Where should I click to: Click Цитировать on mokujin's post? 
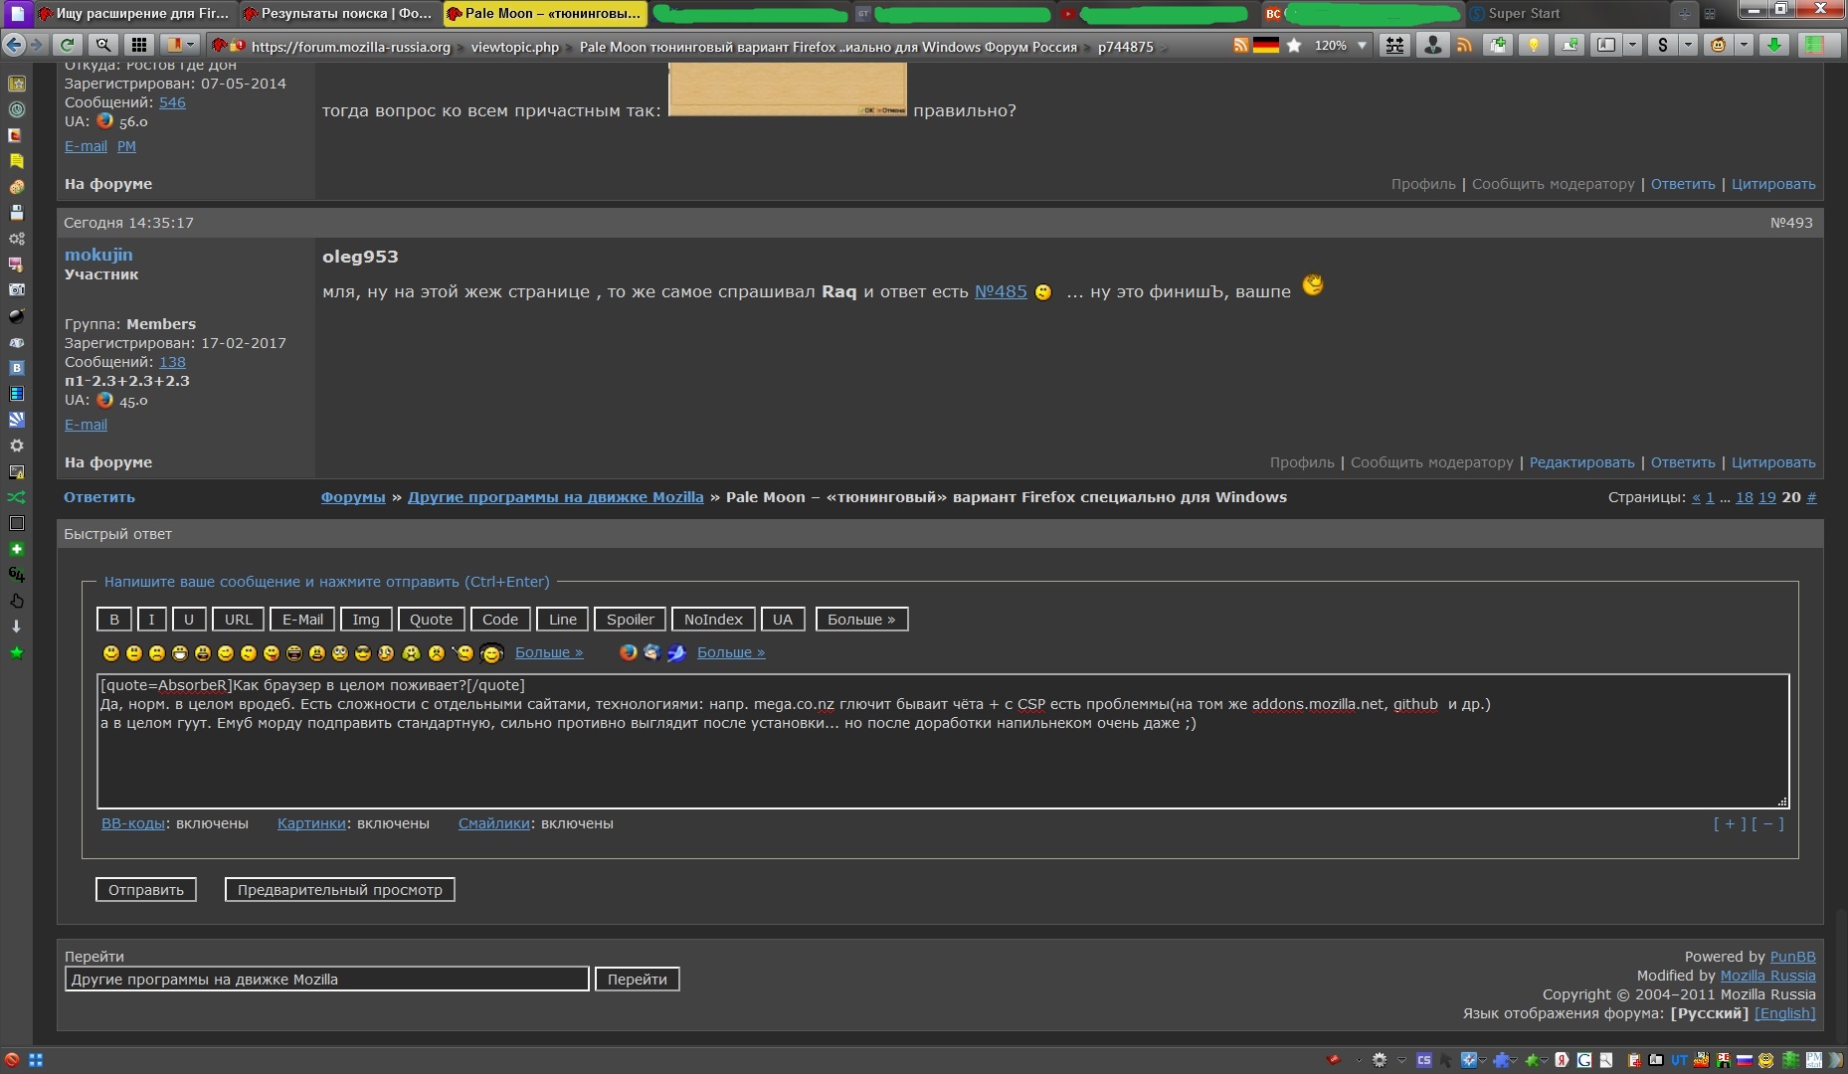coord(1773,462)
